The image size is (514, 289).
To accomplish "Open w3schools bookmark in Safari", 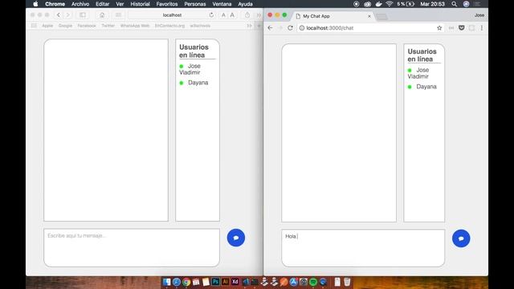I will 200,26.
